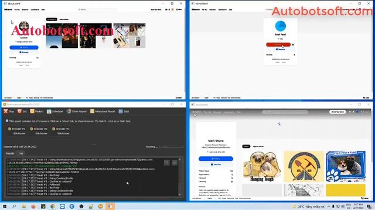Click the red Following button on Amit Patel profile
Screen dimensions: 375x210
click(278, 44)
